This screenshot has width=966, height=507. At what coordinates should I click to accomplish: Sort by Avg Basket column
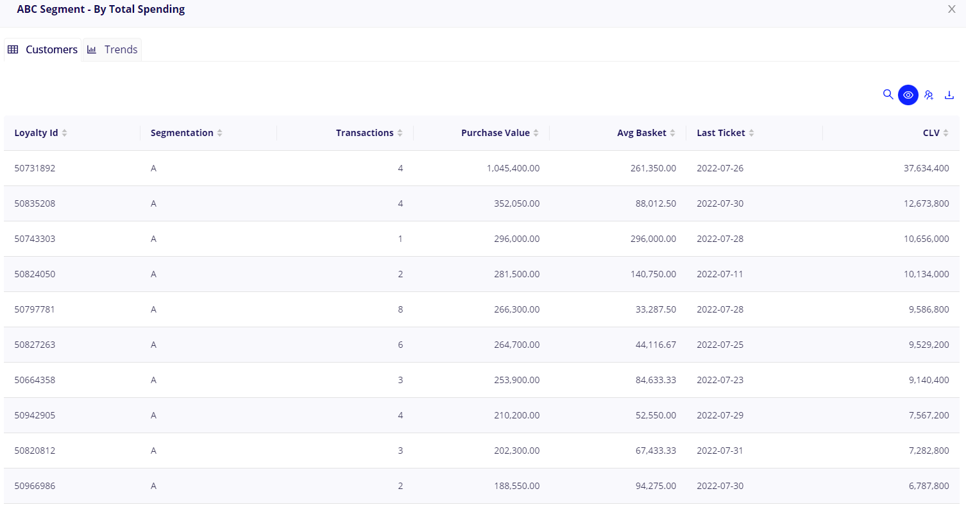(x=646, y=133)
